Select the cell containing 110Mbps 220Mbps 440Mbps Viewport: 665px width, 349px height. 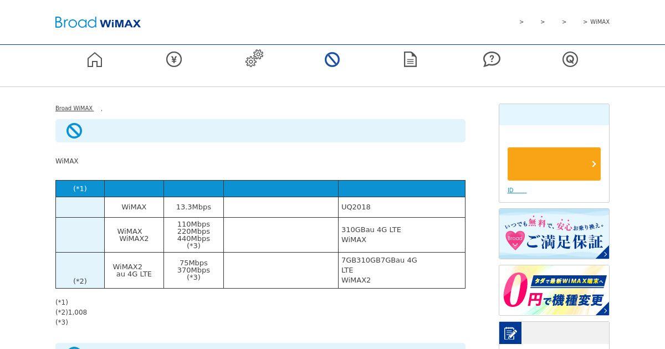coord(193,235)
